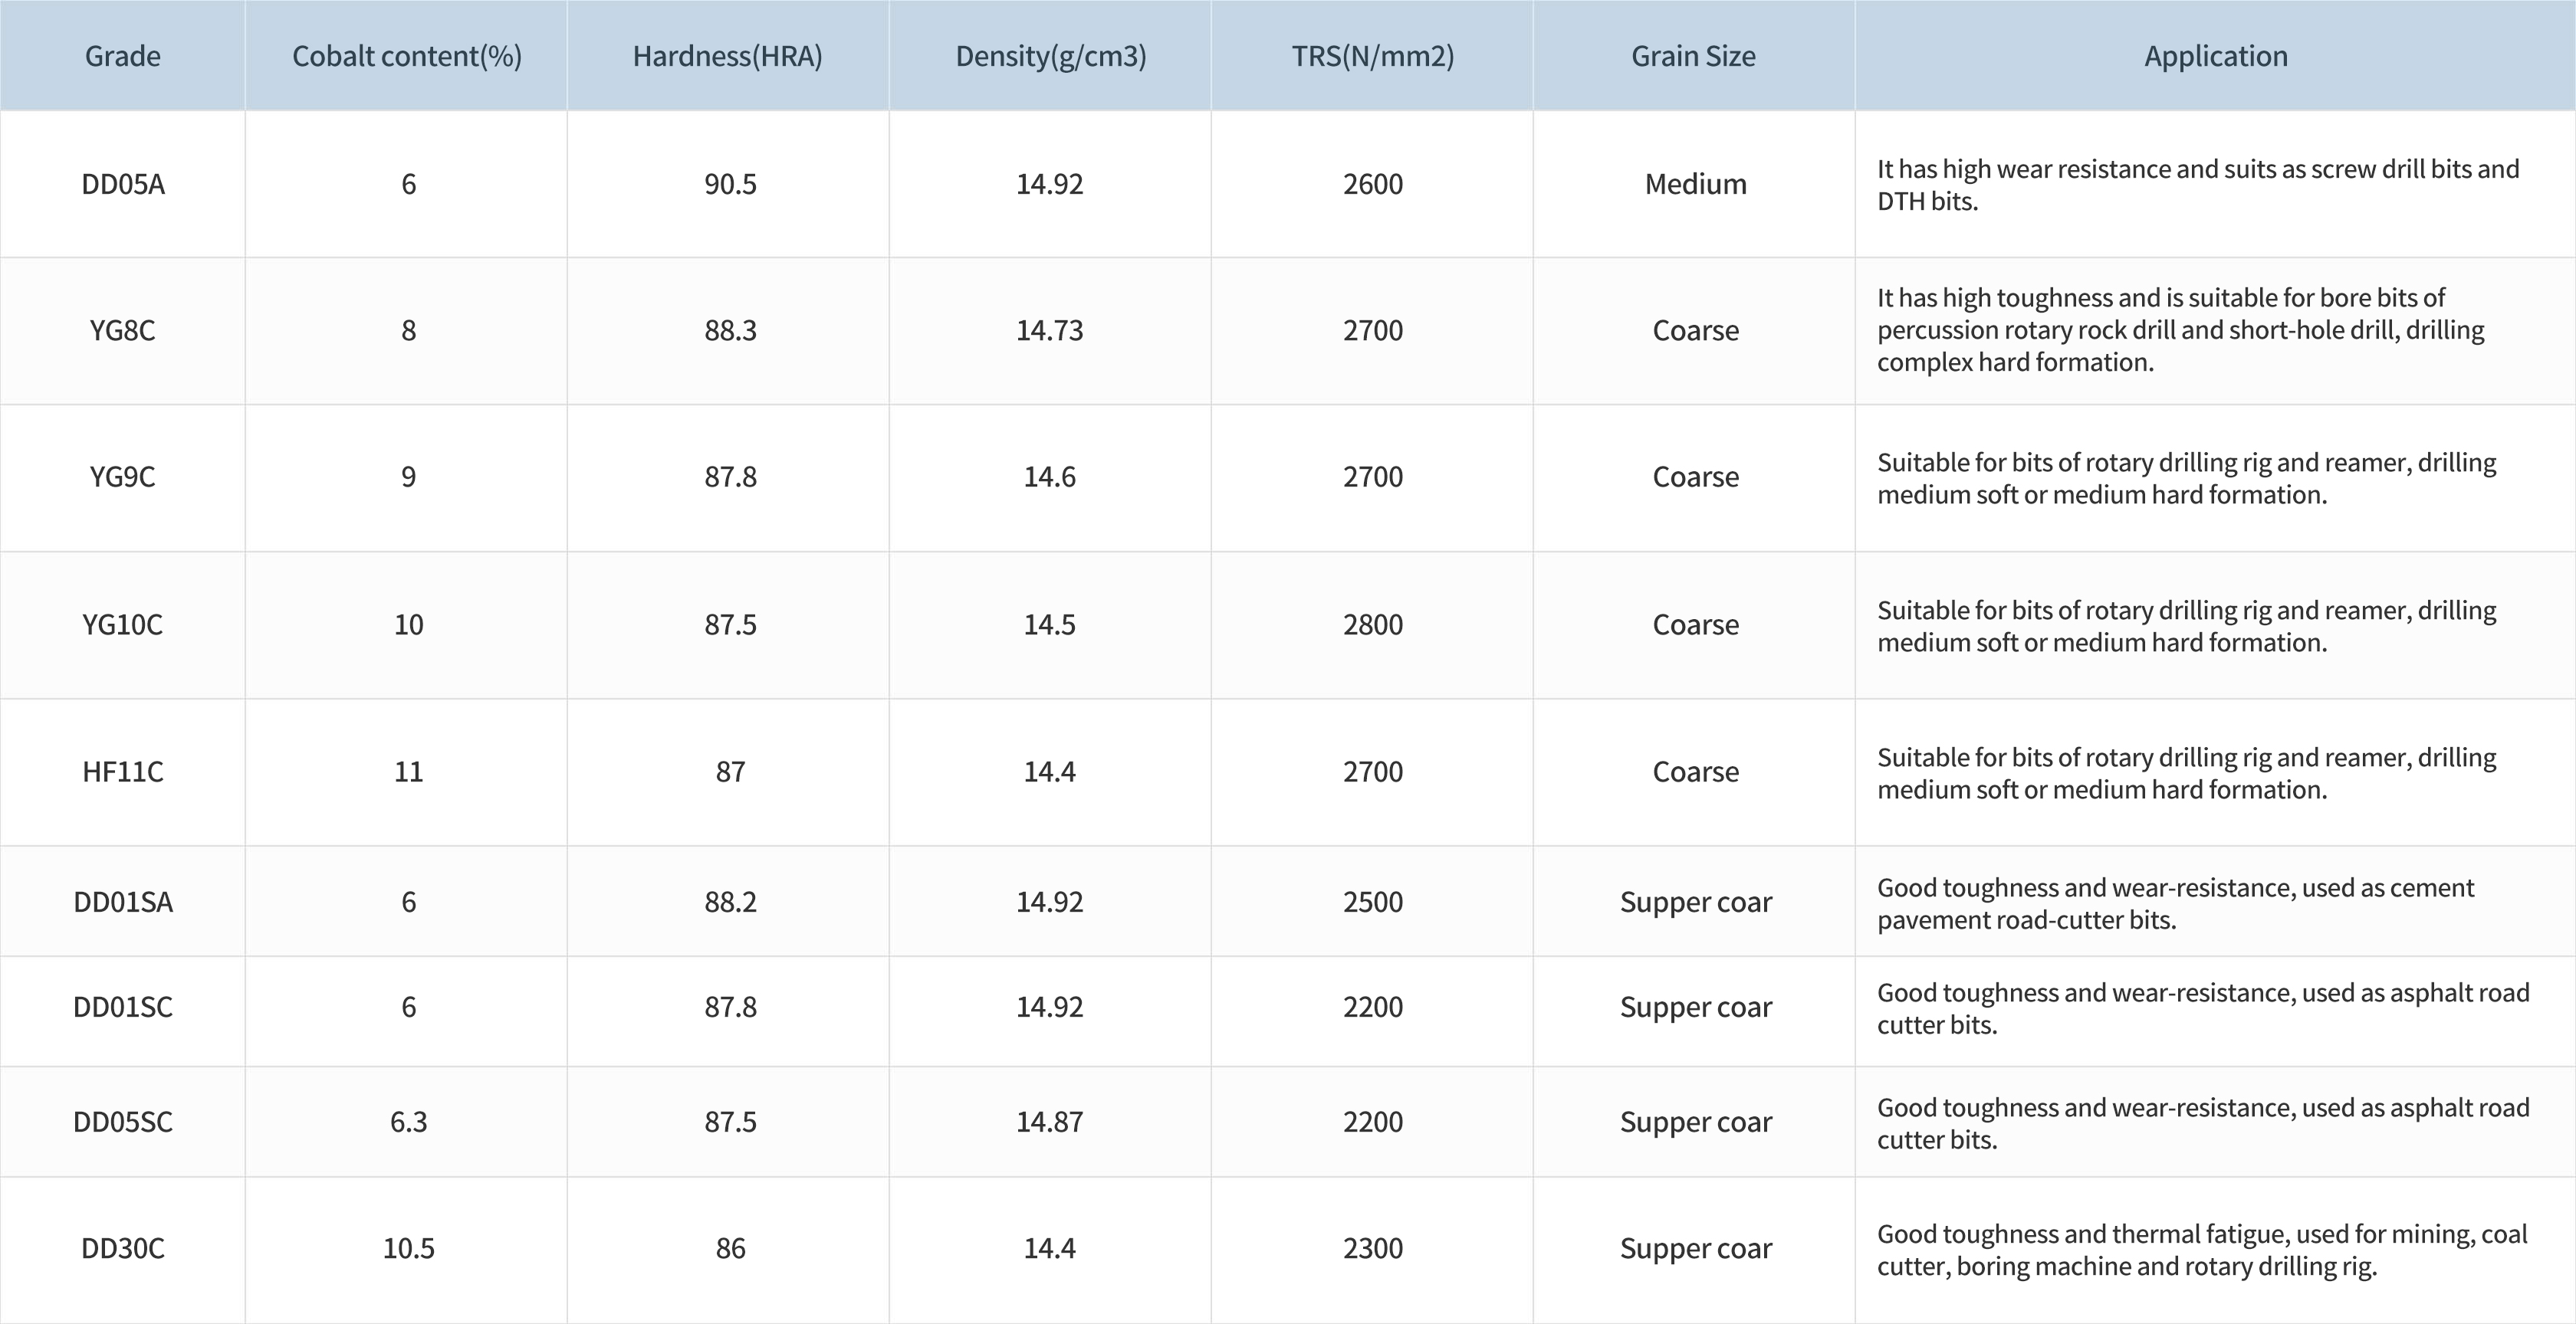Image resolution: width=2576 pixels, height=1324 pixels.
Task: Select the Application column header
Action: (x=2215, y=56)
